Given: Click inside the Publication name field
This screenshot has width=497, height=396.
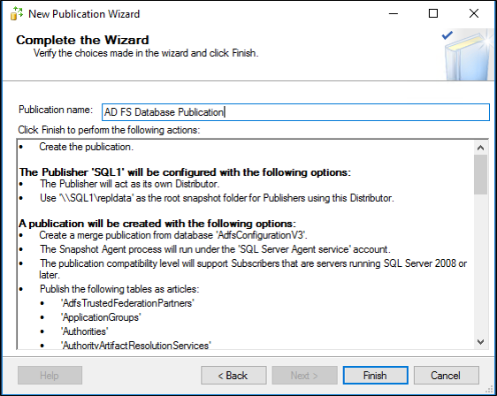Looking at the screenshot, I should [295, 112].
